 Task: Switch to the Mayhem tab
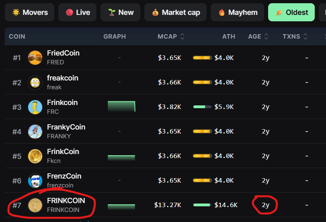237,12
